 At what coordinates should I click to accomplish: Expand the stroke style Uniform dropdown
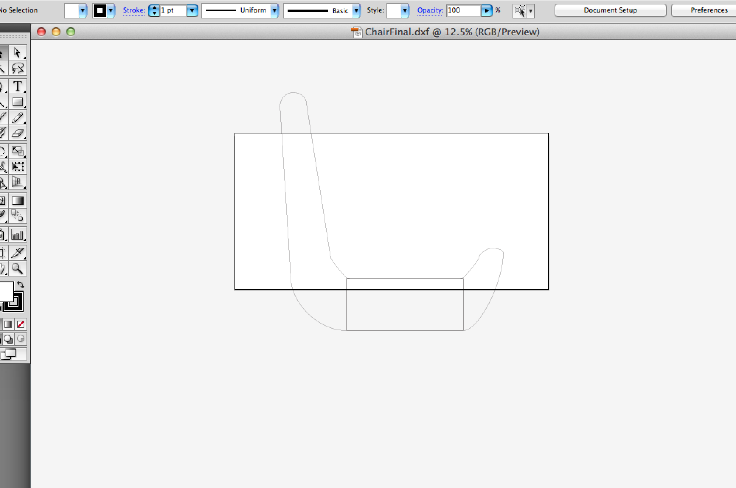click(x=275, y=10)
